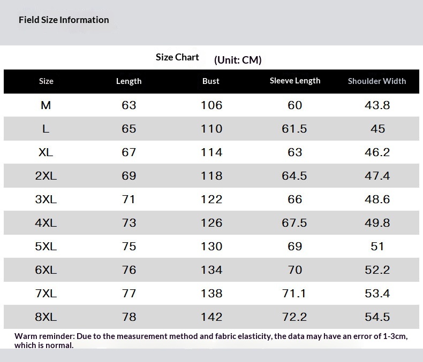Click shoulder width 43.8 in the M row
The image size is (423, 362).
pos(377,105)
